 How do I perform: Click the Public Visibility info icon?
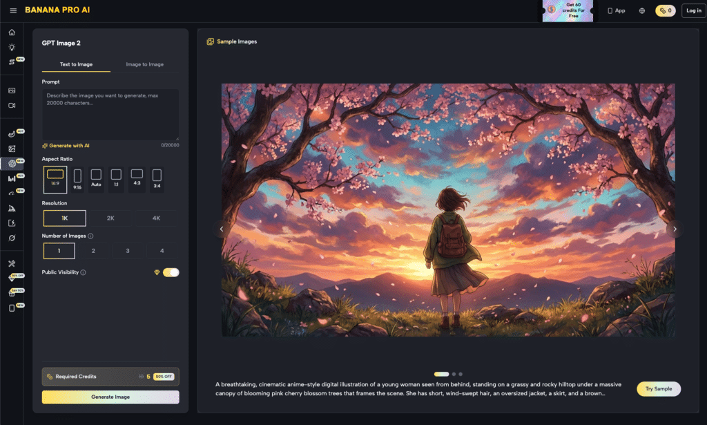tap(84, 272)
